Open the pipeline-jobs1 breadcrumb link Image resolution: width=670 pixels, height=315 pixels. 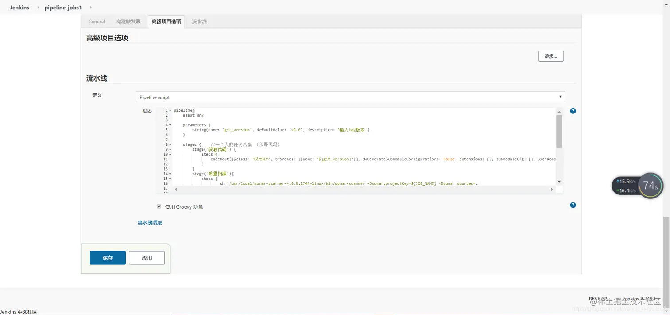pyautogui.click(x=63, y=8)
